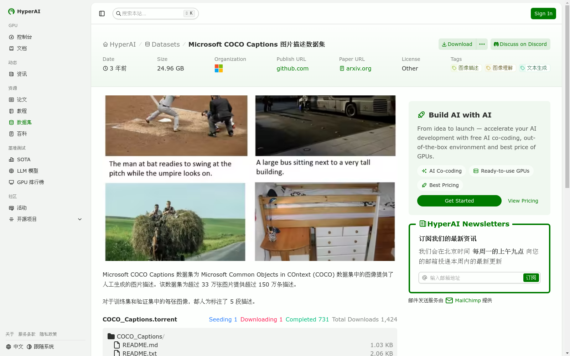The width and height of the screenshot is (570, 356).
Task: Select the 文本生成 tag
Action: [534, 68]
